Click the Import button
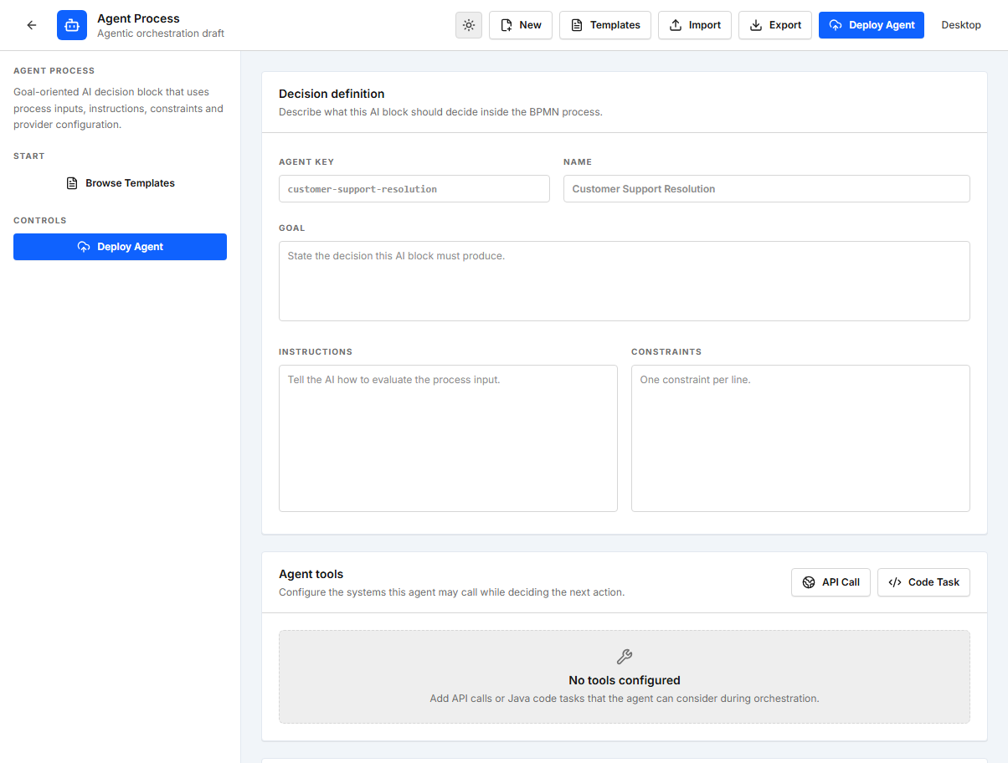1008x763 pixels. pos(695,25)
